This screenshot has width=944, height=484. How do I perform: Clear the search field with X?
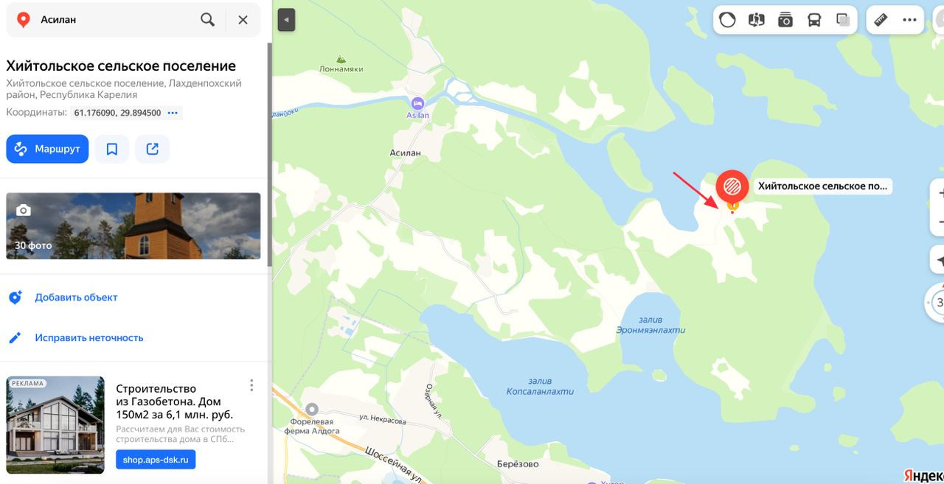(243, 20)
